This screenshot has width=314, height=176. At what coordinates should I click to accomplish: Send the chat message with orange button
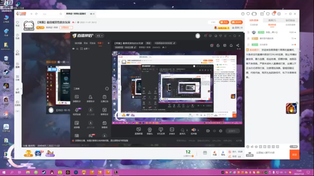[x=294, y=154]
